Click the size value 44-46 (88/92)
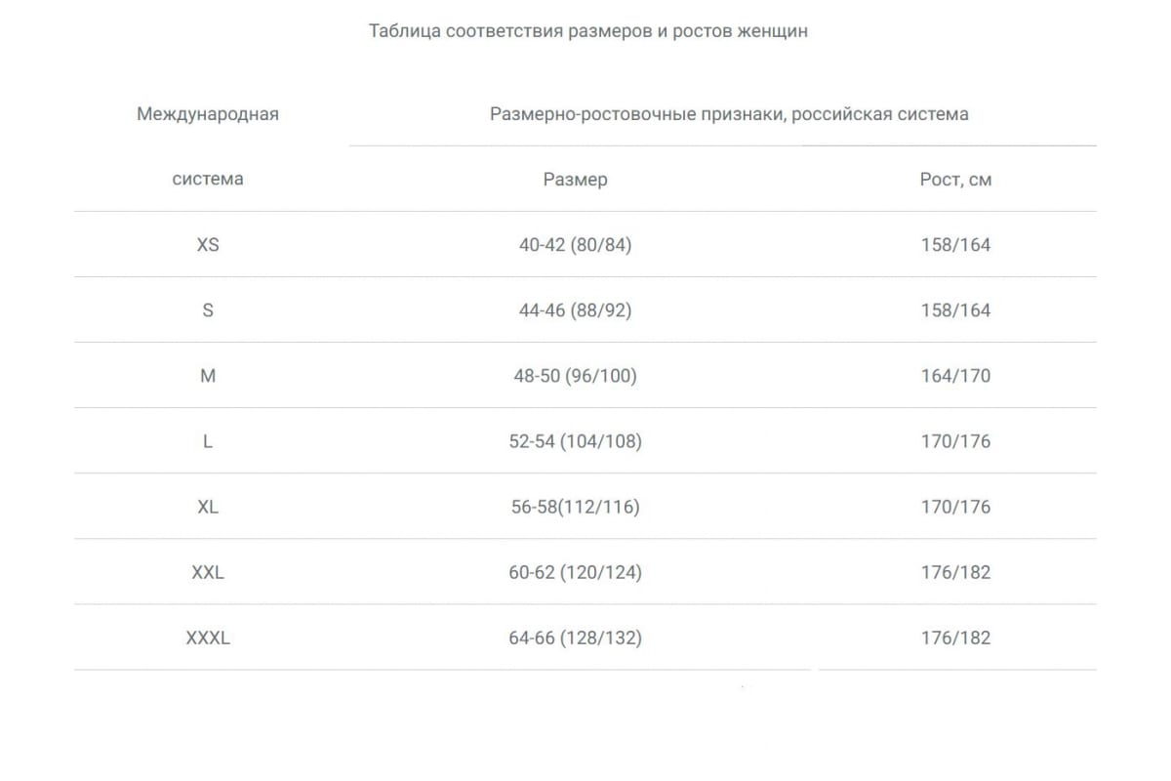This screenshot has width=1171, height=781. (575, 310)
